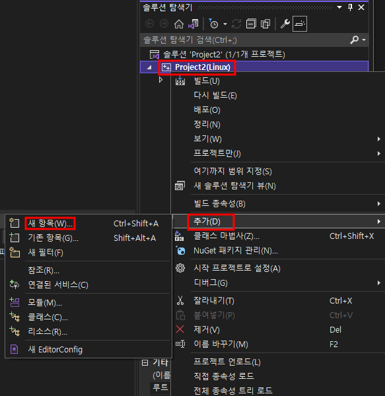The height and width of the screenshot is (396, 385).
Task: Open the 추가(D) submenu
Action: click(278, 222)
